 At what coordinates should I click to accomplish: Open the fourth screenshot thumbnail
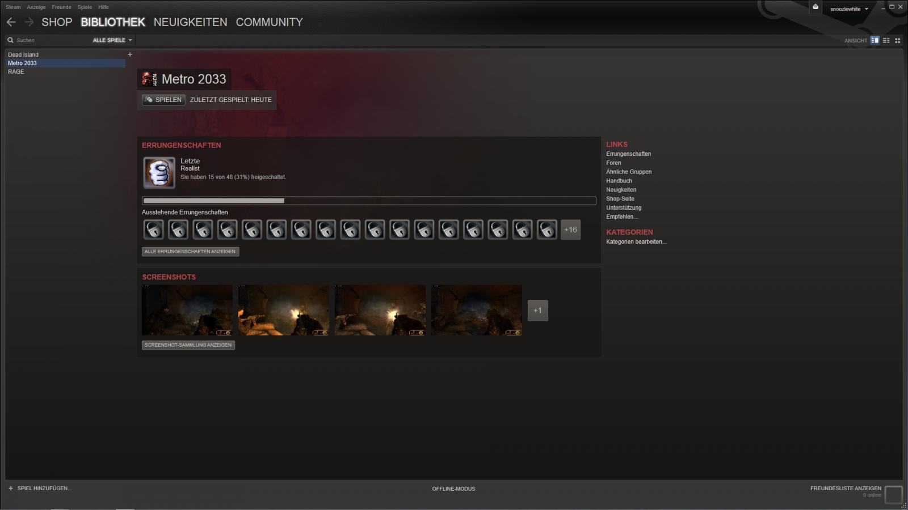[x=477, y=310]
